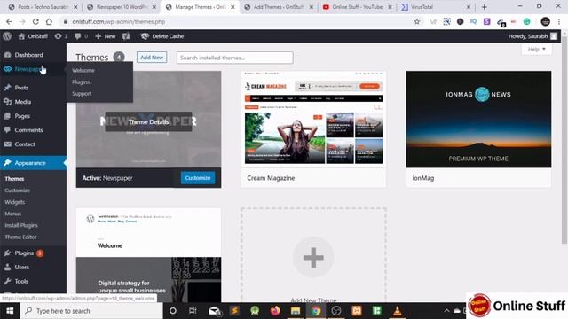This screenshot has height=319, width=568.
Task: Open the WordPress logo menu in admin bar
Action: coord(7,36)
